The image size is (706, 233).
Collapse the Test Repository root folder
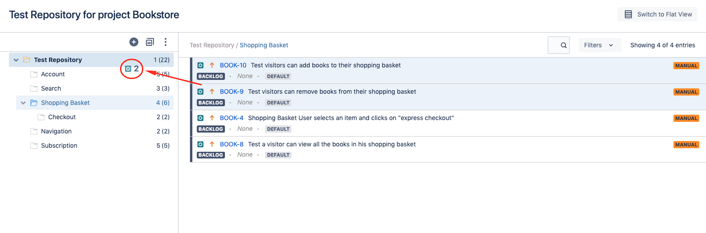pyautogui.click(x=16, y=60)
